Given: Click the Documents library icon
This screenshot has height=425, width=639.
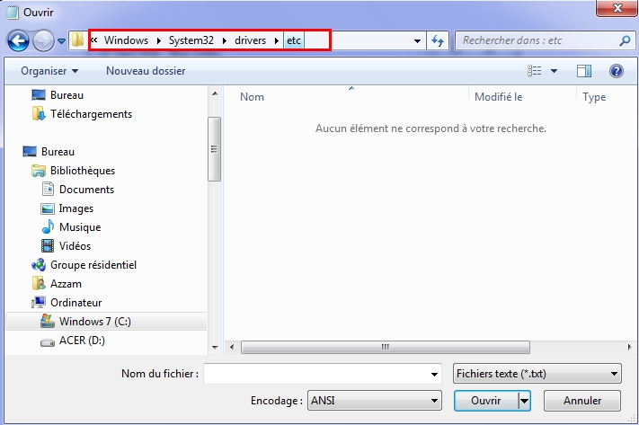Looking at the screenshot, I should coord(49,189).
